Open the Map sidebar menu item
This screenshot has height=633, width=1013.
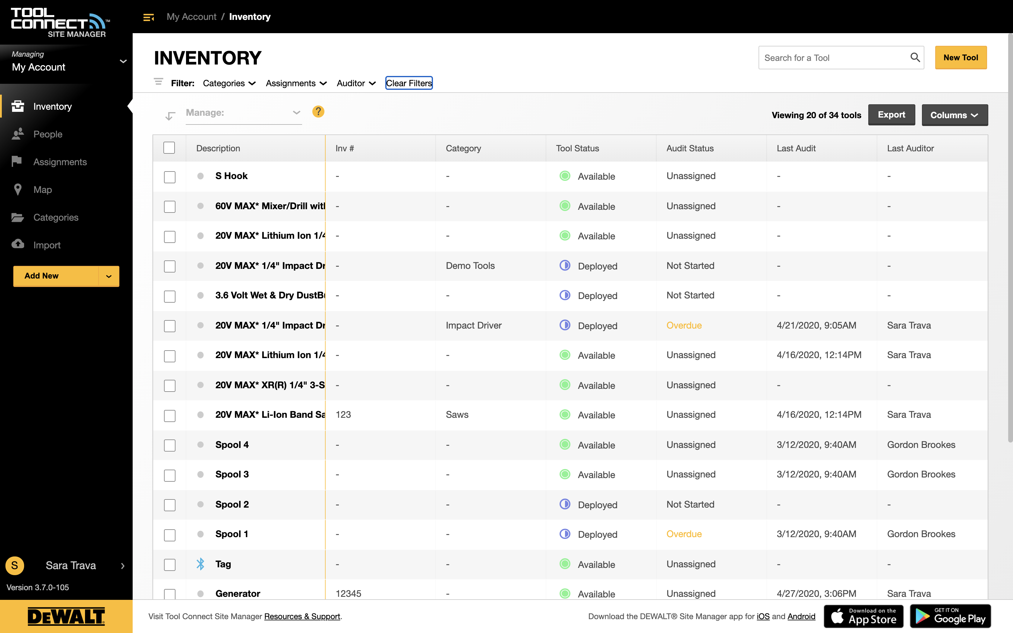43,190
